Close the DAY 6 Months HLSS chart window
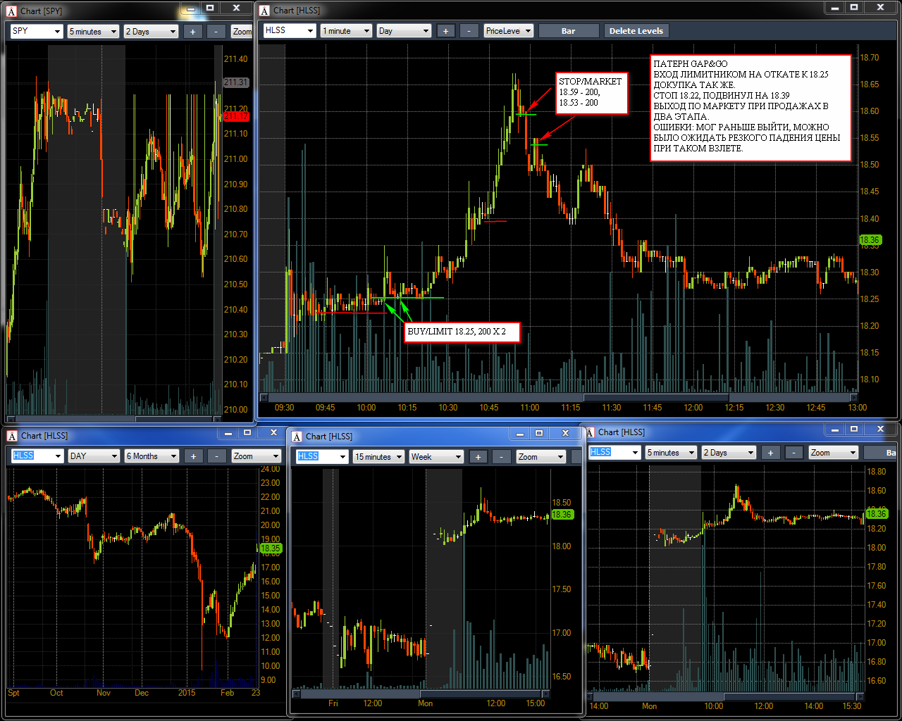The height and width of the screenshot is (721, 902). tap(273, 432)
